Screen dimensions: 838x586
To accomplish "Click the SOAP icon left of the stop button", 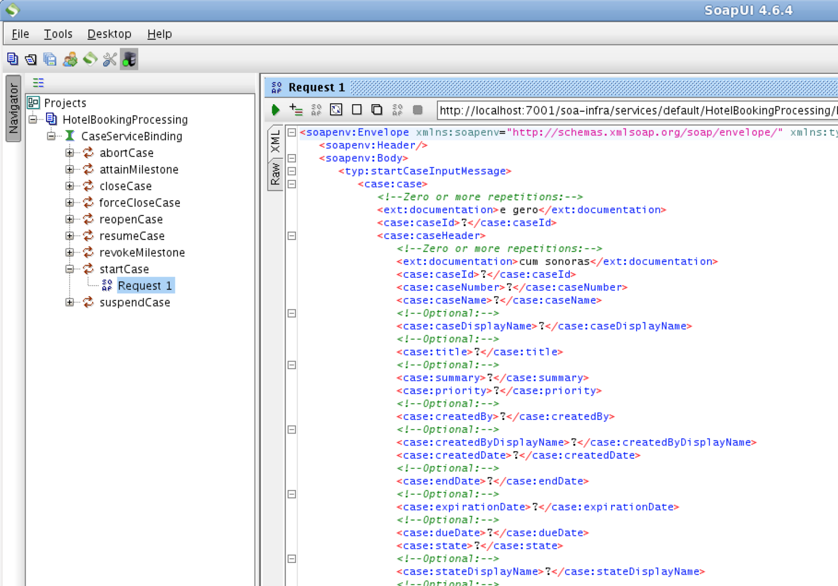I will pyautogui.click(x=398, y=110).
